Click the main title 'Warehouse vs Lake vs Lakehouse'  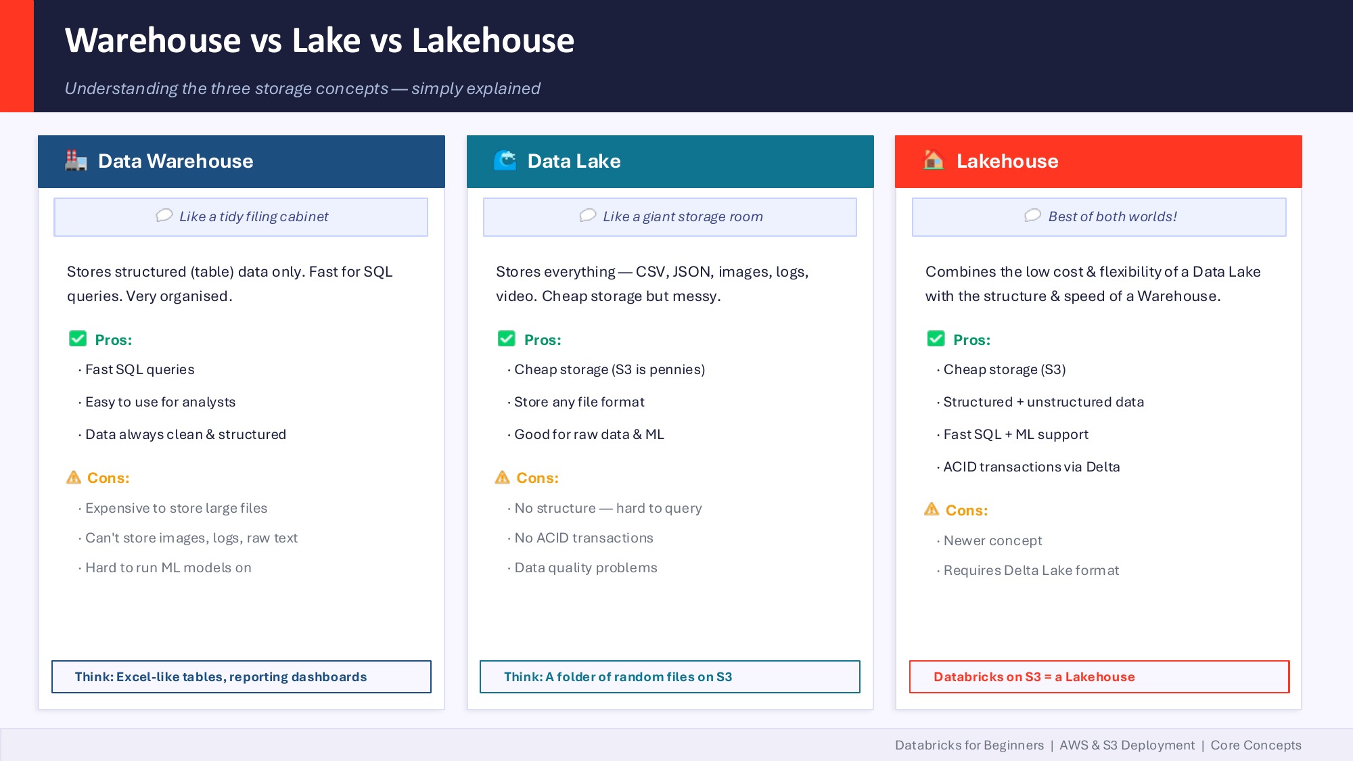[319, 40]
